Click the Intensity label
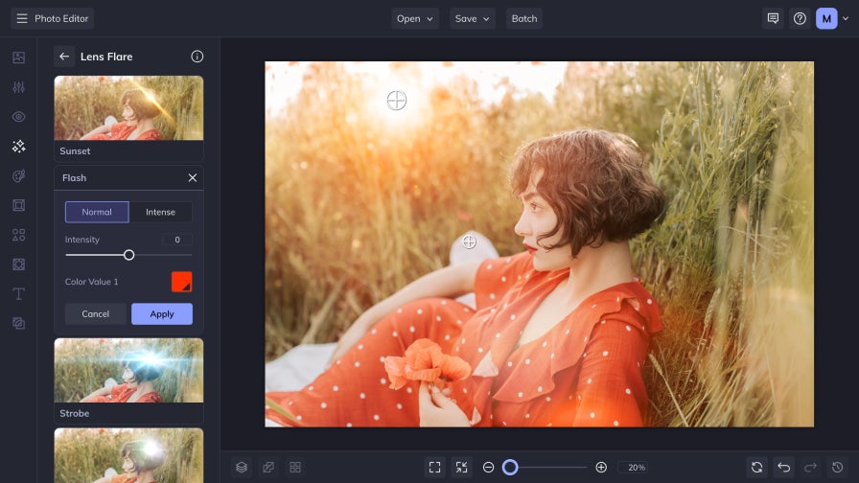The height and width of the screenshot is (483, 859). 82,240
